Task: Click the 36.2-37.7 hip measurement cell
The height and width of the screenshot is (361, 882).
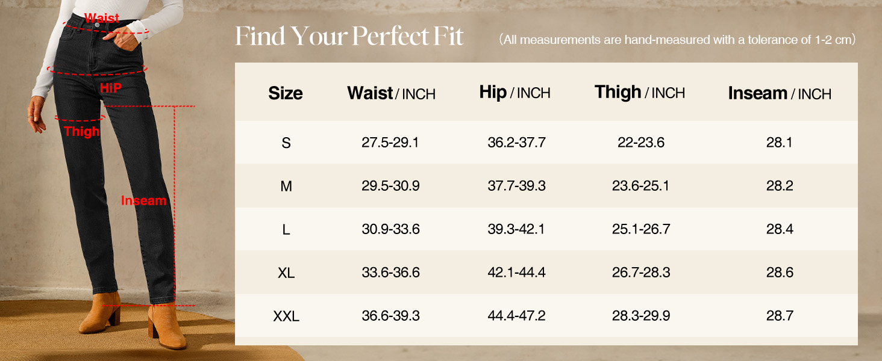Action: [516, 143]
